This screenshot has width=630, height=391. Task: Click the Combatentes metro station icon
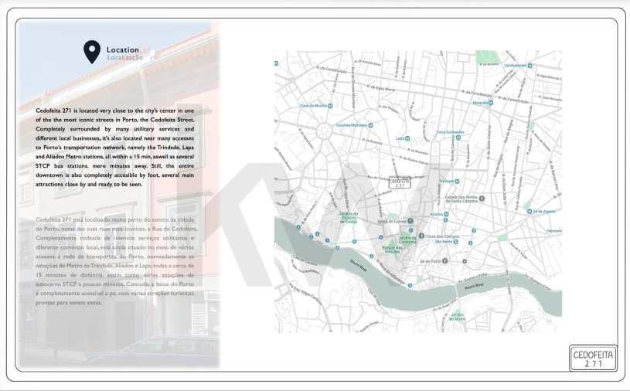click(530, 66)
